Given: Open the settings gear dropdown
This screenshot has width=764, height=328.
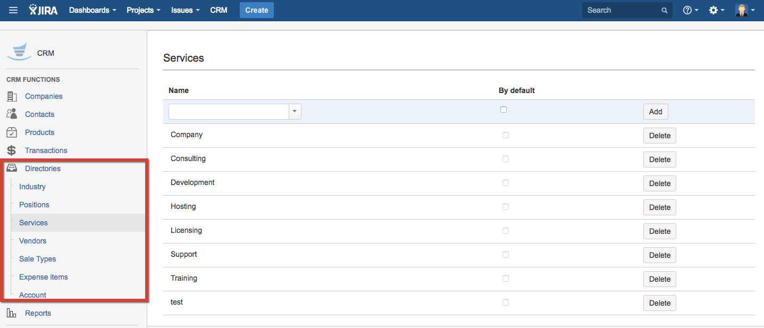Looking at the screenshot, I should tap(717, 10).
